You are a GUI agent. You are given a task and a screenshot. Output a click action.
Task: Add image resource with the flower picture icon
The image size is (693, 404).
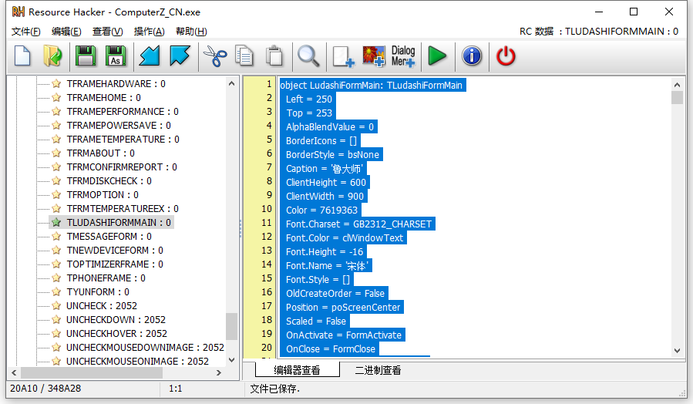[373, 56]
